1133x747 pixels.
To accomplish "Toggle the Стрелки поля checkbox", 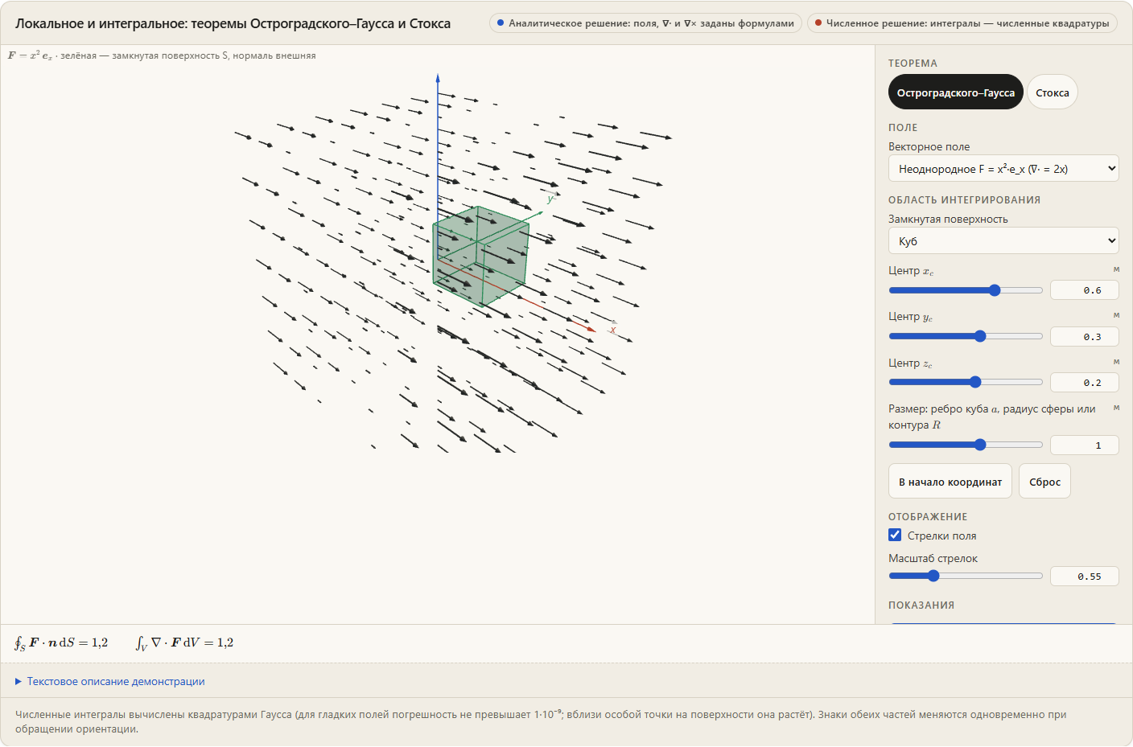I will click(x=895, y=535).
